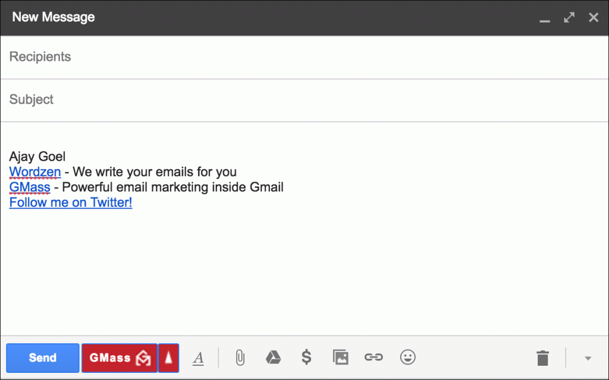Click into the Subject field
Screen dimensions: 609x380
pyautogui.click(x=297, y=100)
